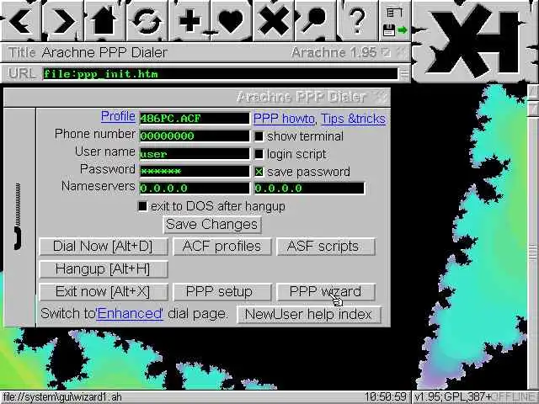Open ACF profiles button
This screenshot has height=404, width=539.
[x=222, y=247]
